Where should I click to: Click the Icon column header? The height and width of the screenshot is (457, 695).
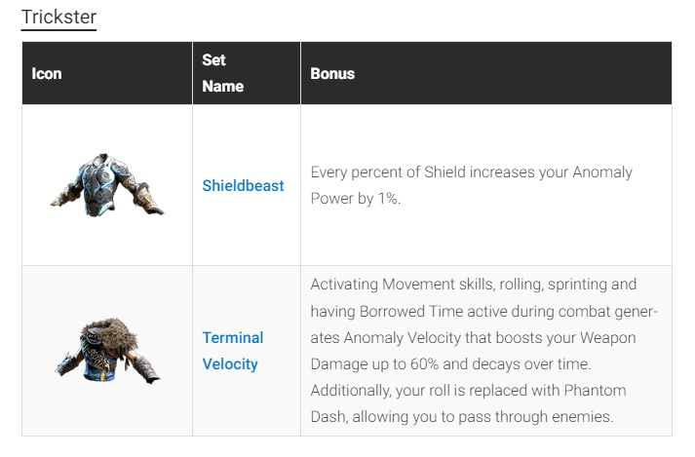pyautogui.click(x=47, y=73)
